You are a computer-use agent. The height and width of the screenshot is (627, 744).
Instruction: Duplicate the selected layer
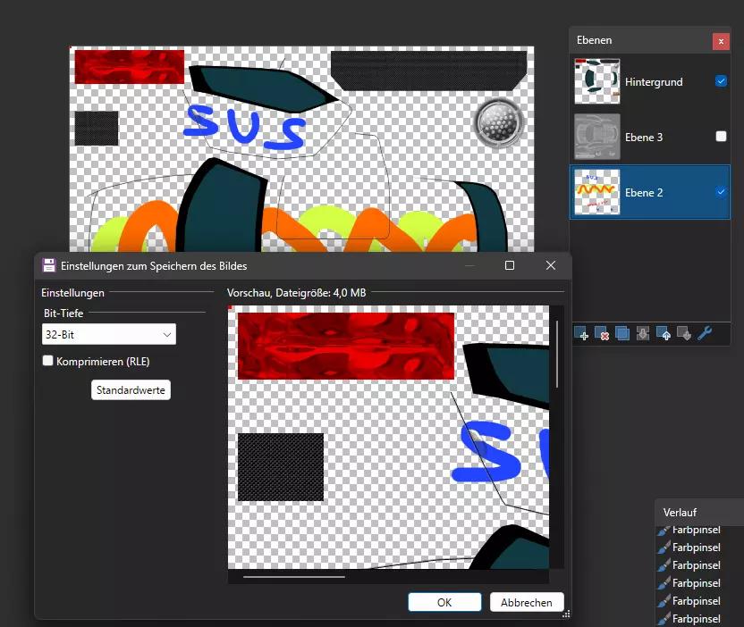pyautogui.click(x=622, y=334)
